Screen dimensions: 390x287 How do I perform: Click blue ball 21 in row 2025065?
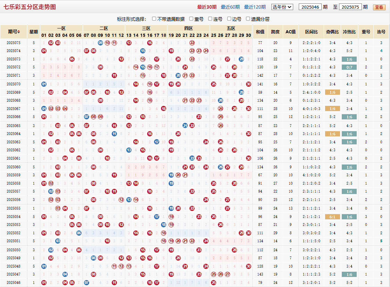(x=185, y=126)
